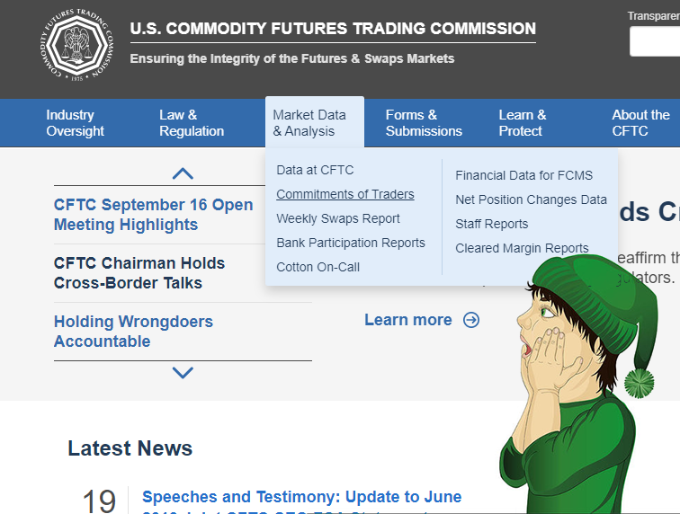
Task: Click CFTC September 16 Open Meeting Highlights
Action: 153,215
